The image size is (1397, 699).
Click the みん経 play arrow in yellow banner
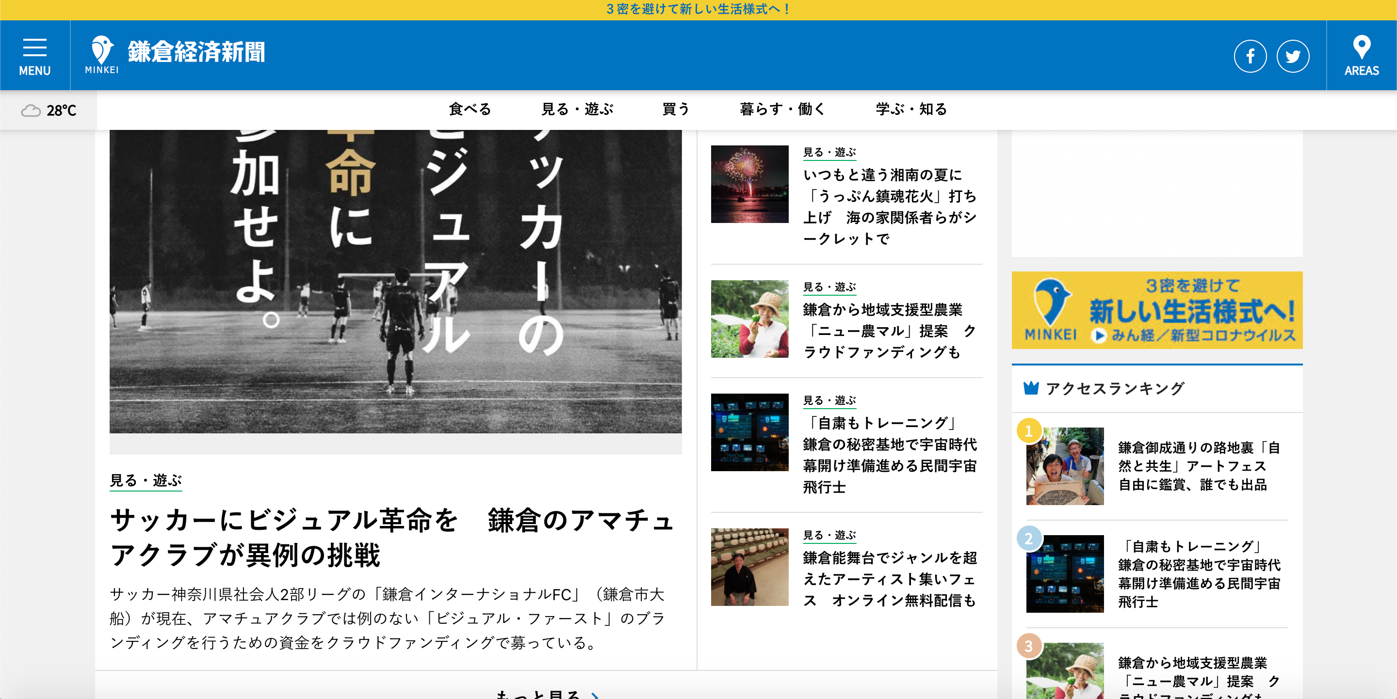pyautogui.click(x=1099, y=335)
